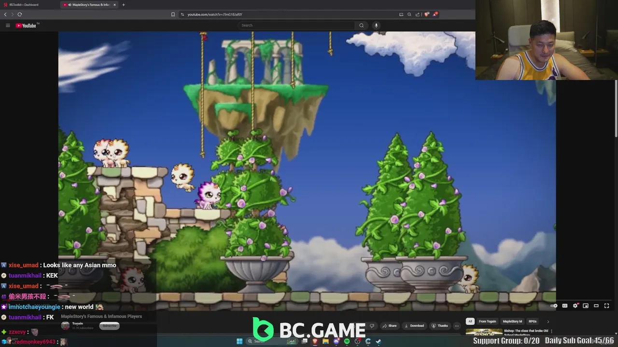The height and width of the screenshot is (347, 618).
Task: Open the YouTube hamburger guide menu
Action: (8, 26)
